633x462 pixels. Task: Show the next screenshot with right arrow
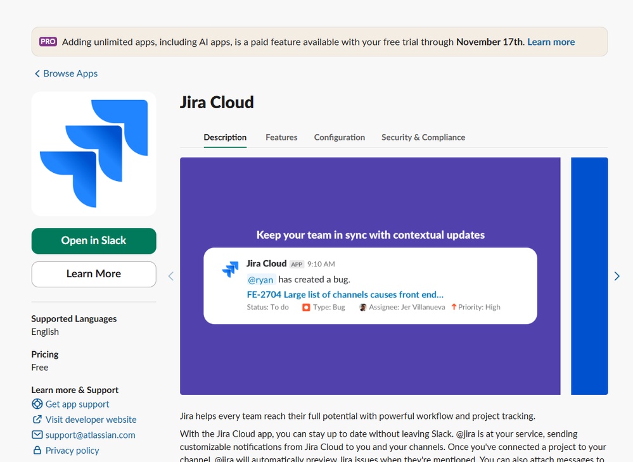(x=617, y=276)
